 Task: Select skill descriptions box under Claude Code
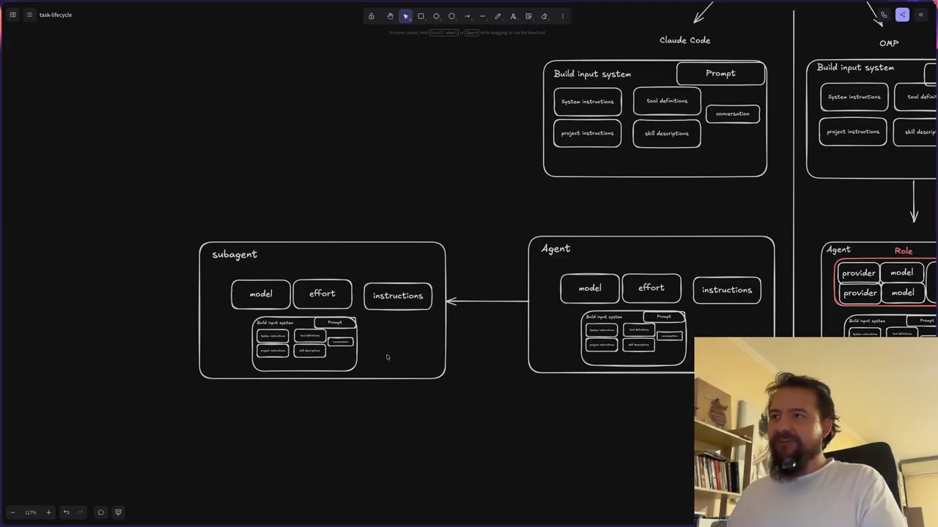pyautogui.click(x=667, y=133)
